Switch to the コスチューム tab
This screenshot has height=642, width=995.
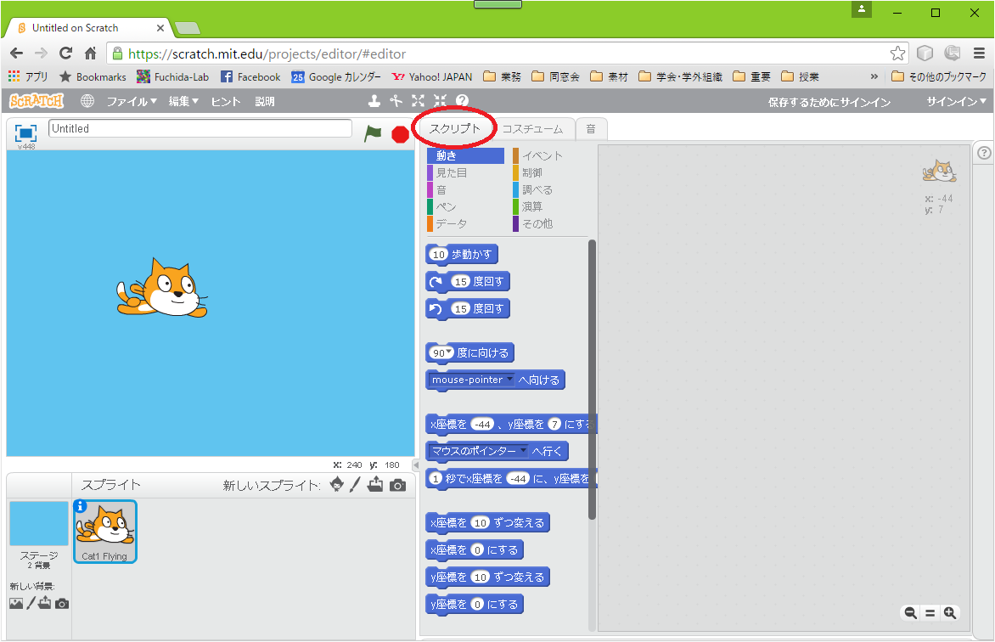(532, 129)
